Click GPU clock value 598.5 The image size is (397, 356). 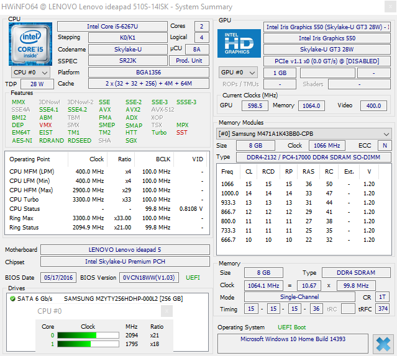coord(255,105)
